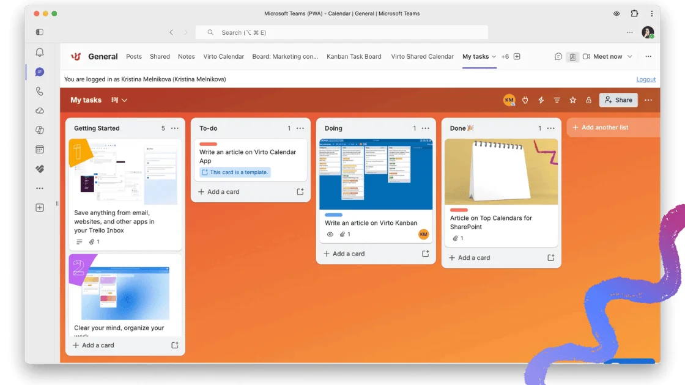The width and height of the screenshot is (685, 385).
Task: Open browser extensions puzzle icon
Action: coord(634,13)
